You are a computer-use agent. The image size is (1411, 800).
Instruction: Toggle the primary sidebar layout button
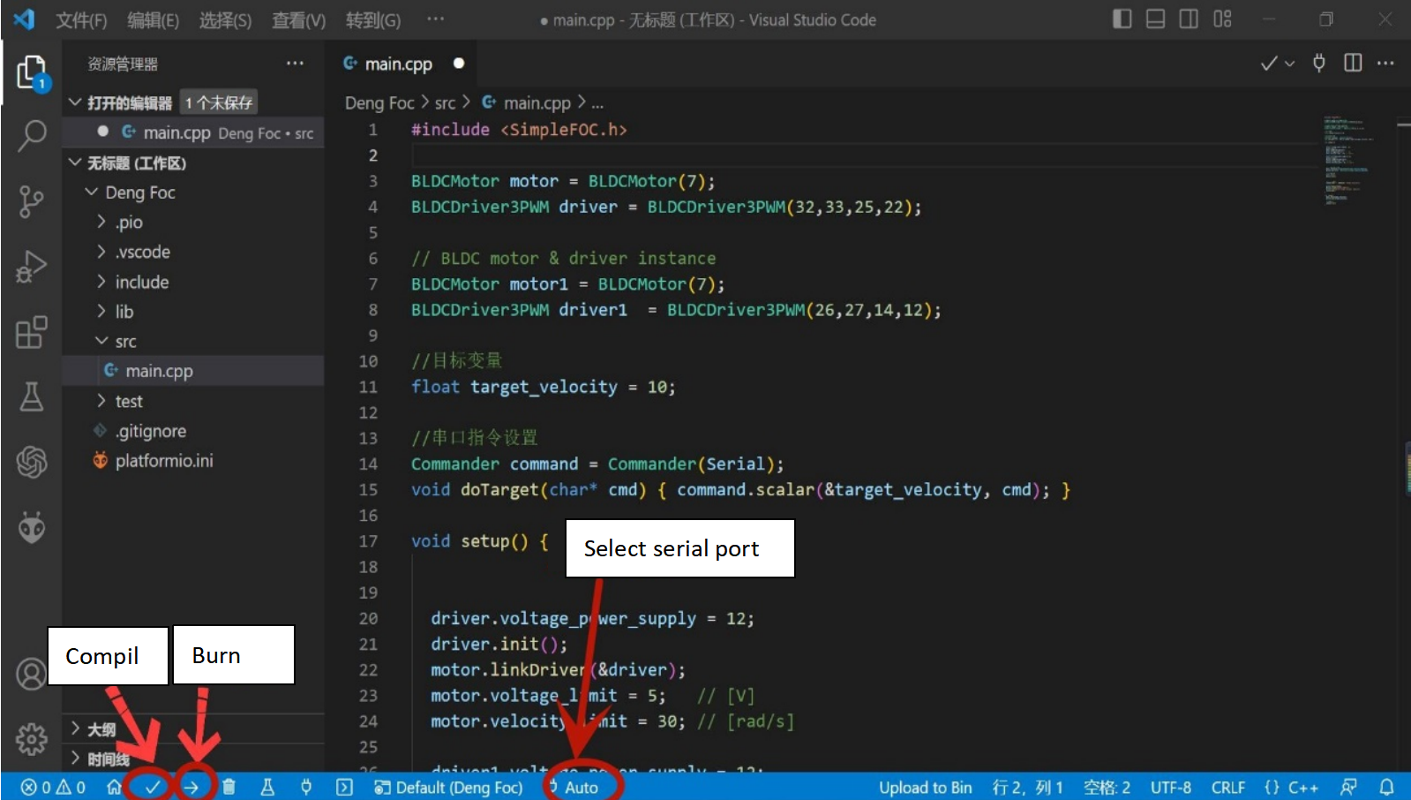1122,19
